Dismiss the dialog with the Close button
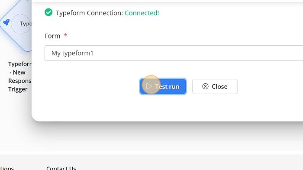Image resolution: width=303 pixels, height=170 pixels. pyautogui.click(x=215, y=86)
